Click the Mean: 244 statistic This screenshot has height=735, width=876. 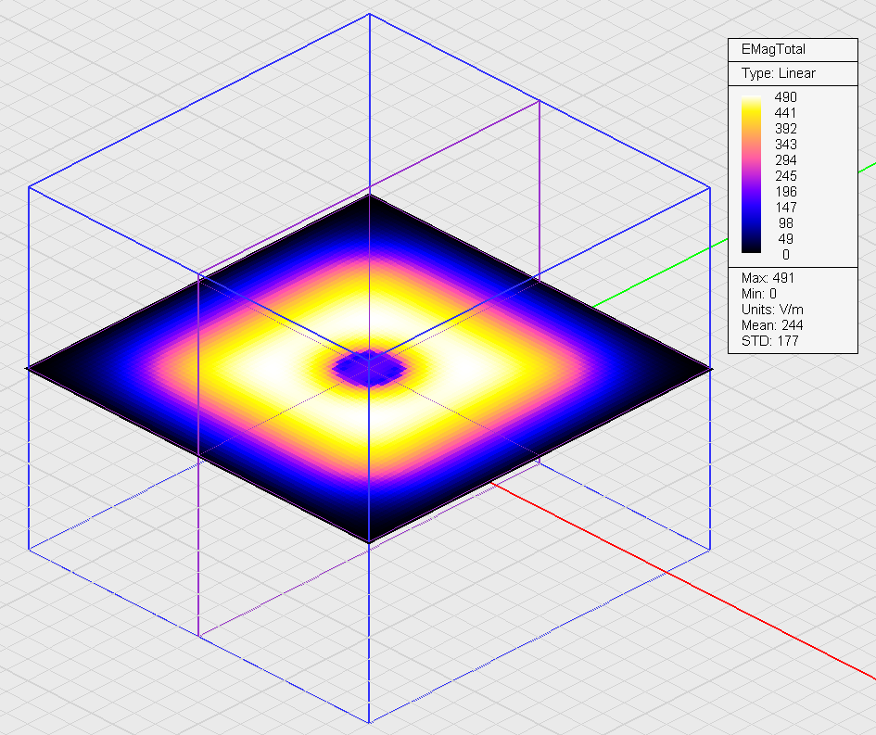click(x=771, y=325)
